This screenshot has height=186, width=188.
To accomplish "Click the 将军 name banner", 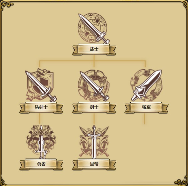I will tap(146, 107).
